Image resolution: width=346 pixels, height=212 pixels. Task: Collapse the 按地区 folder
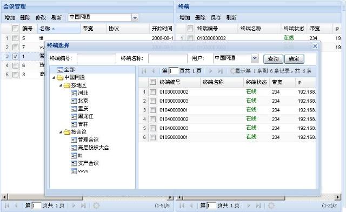(x=61, y=85)
